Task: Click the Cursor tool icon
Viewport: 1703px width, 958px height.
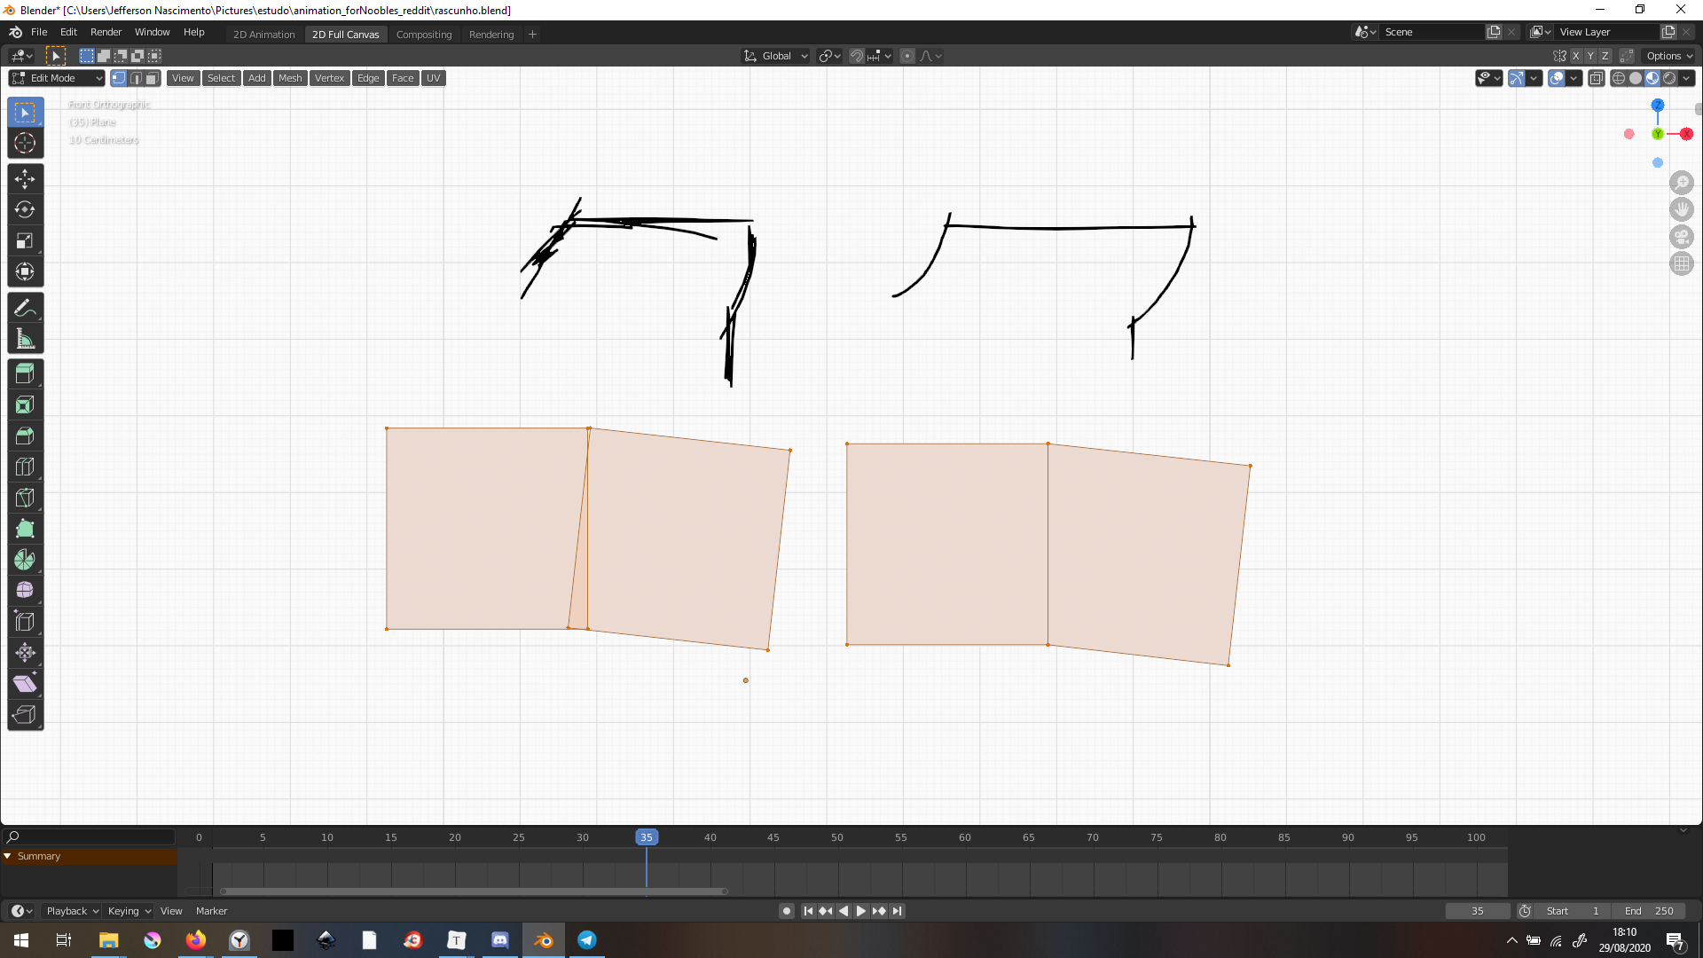Action: click(x=25, y=143)
